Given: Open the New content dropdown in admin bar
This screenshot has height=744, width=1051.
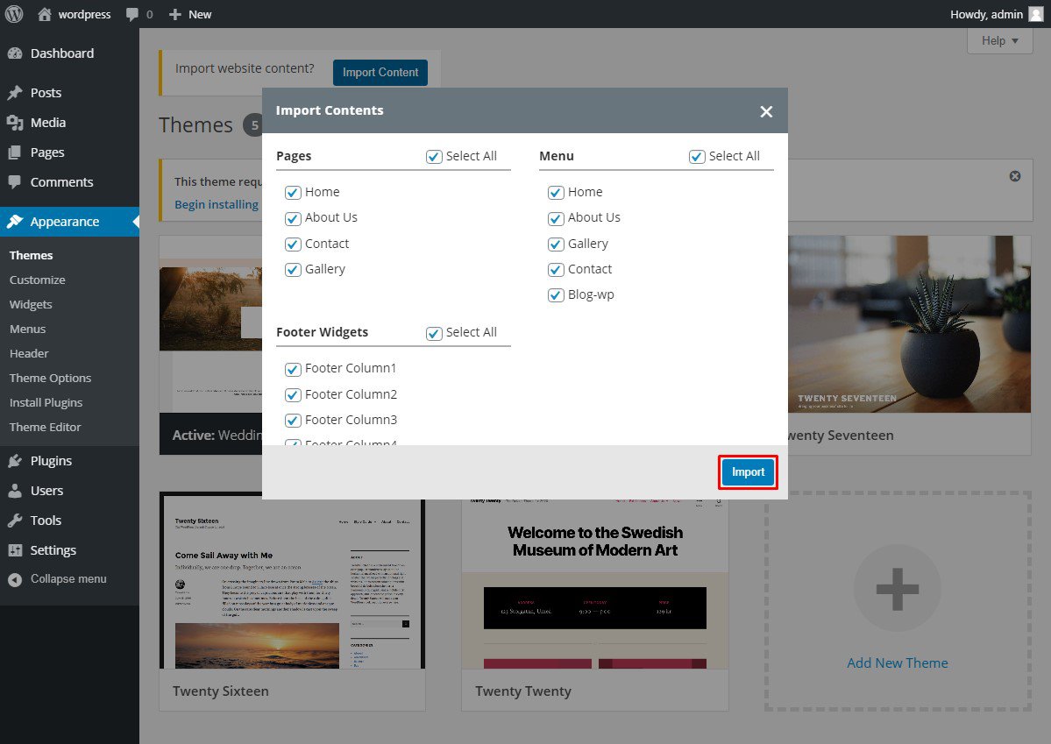Looking at the screenshot, I should [190, 14].
